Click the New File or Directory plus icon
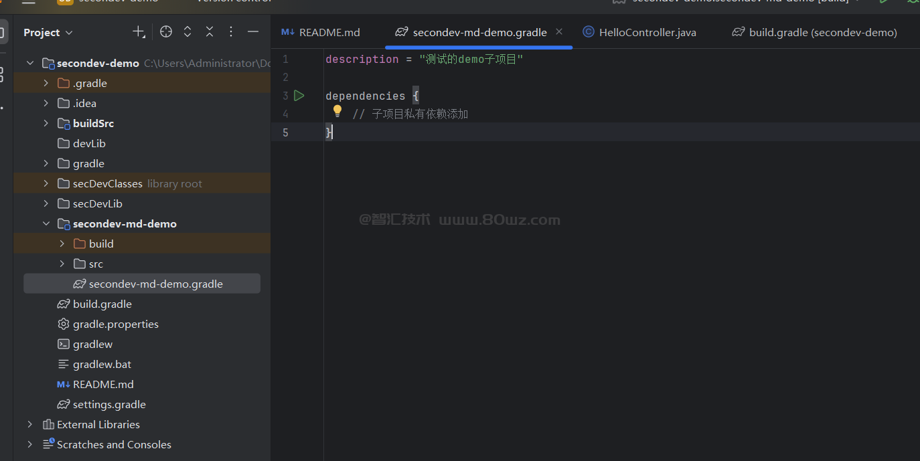The image size is (920, 461). (x=138, y=32)
